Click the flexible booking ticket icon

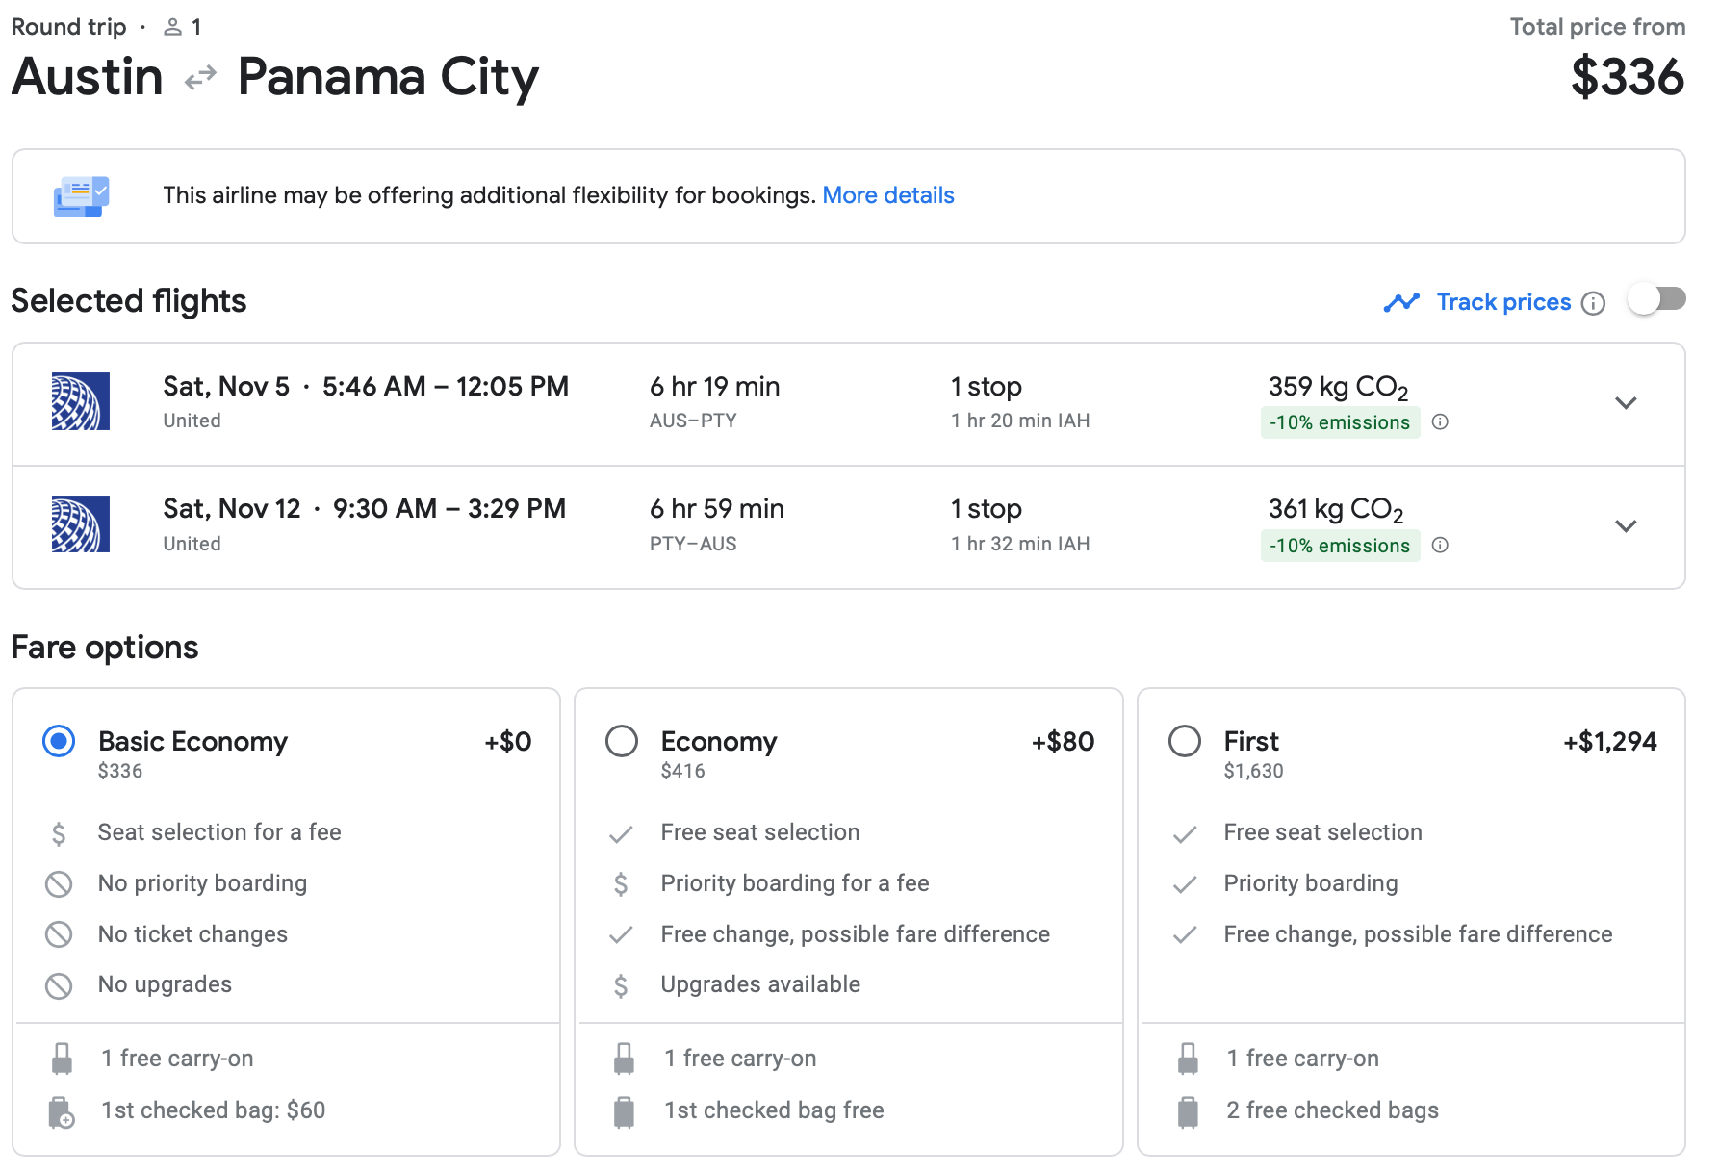81,196
